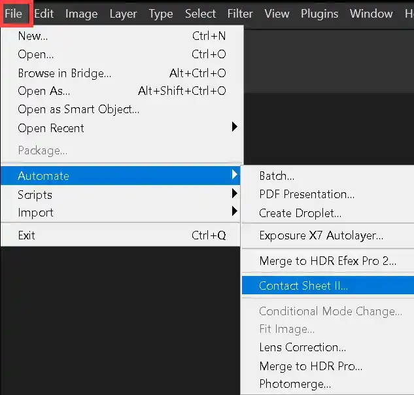Open the Plugins menu
The width and height of the screenshot is (414, 395).
point(319,13)
